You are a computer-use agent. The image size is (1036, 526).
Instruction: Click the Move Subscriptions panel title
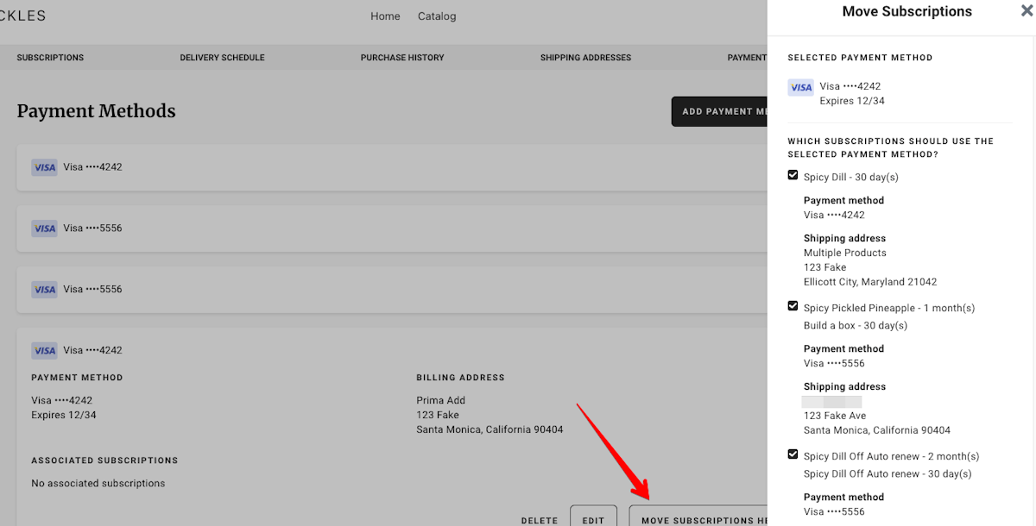tap(906, 11)
